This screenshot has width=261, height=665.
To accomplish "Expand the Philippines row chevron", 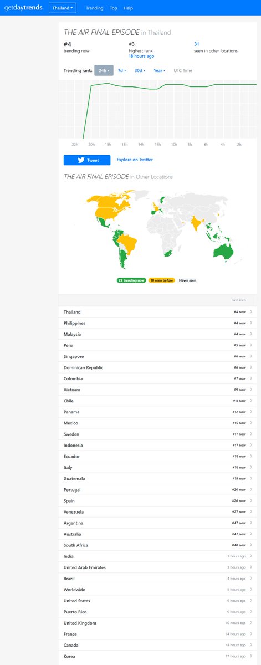I will tap(251, 323).
